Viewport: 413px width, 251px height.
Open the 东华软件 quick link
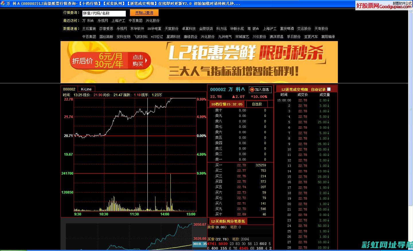137,29
